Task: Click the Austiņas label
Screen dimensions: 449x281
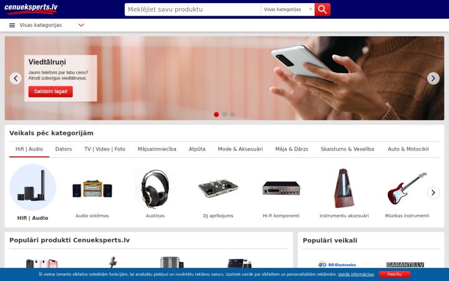Action: (x=155, y=216)
